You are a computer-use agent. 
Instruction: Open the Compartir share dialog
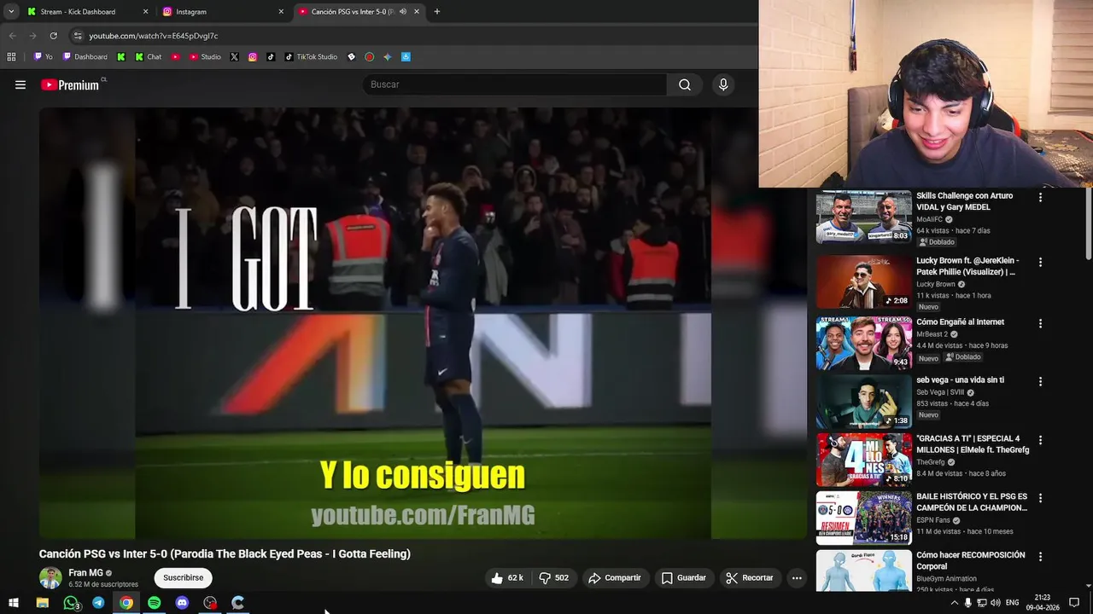click(615, 577)
